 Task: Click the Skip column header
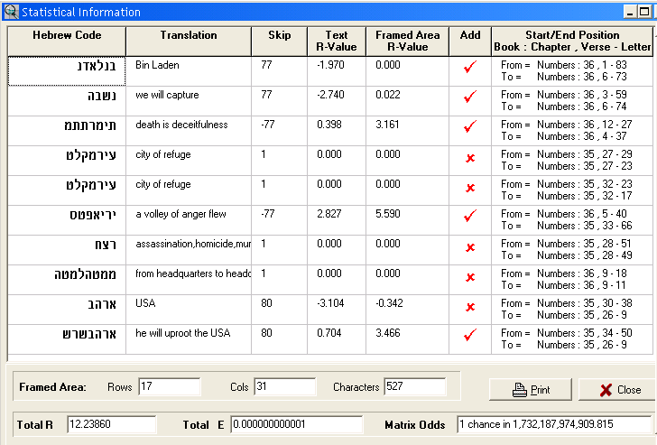pyautogui.click(x=280, y=41)
